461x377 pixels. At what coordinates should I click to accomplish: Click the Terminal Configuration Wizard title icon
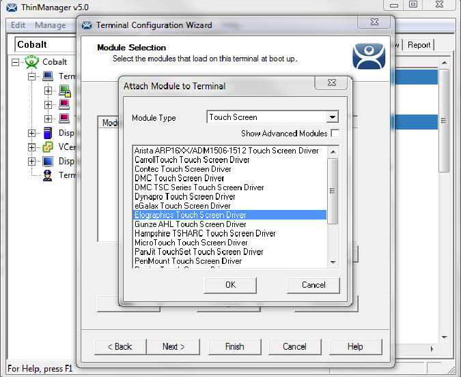click(87, 25)
